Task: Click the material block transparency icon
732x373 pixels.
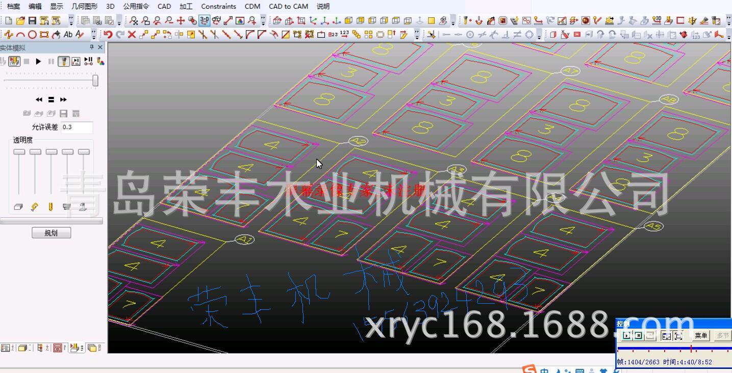Action: tap(19, 207)
